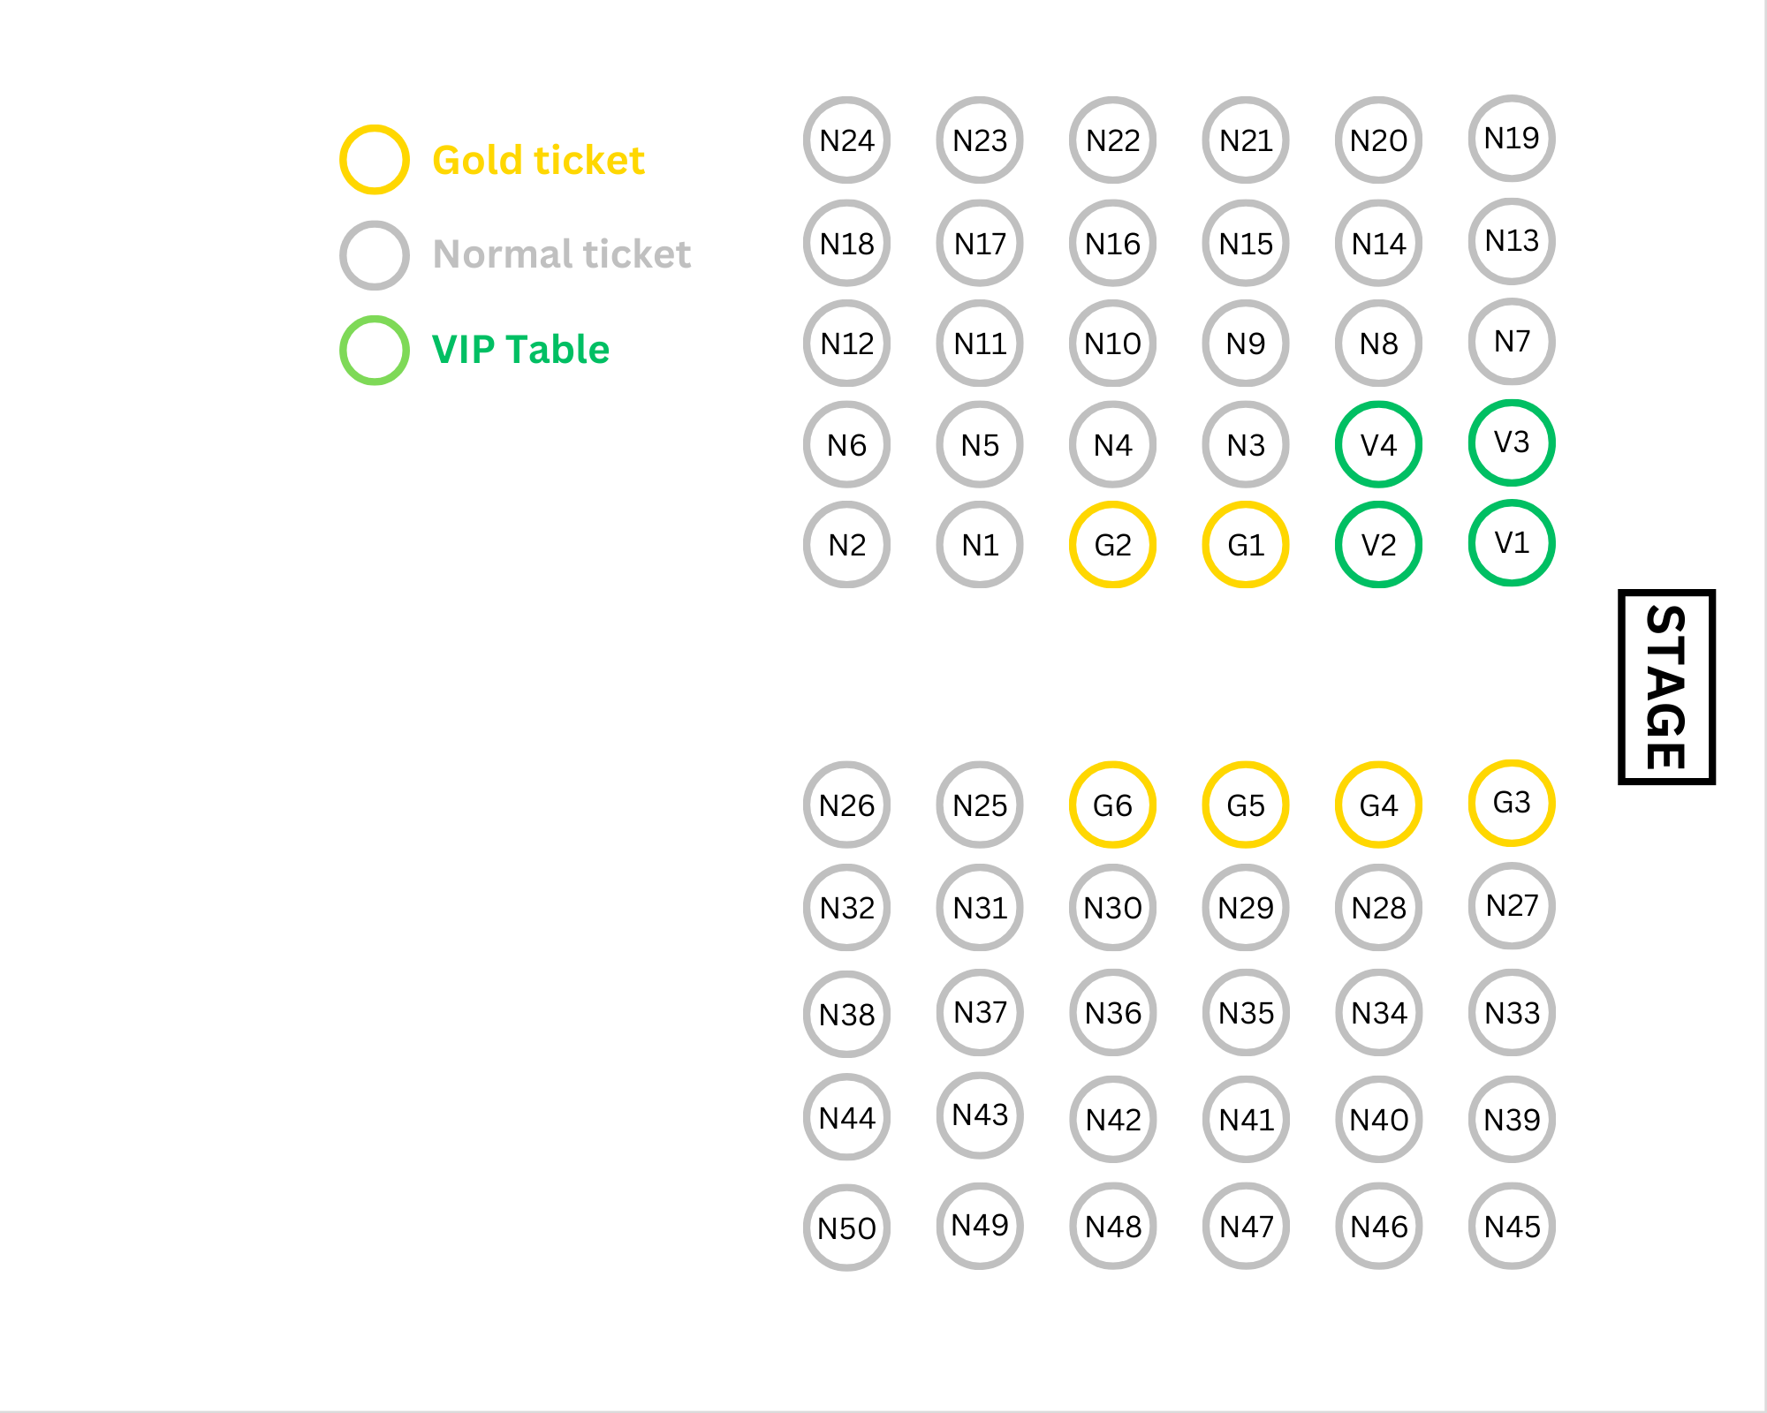Viewport: 1767px width, 1413px height.
Task: Select VIP table seat V4
Action: pos(1378,444)
